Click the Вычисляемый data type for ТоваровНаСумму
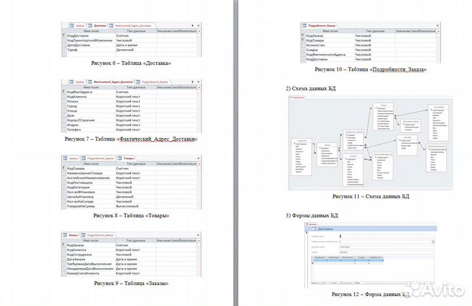This screenshot has width=472, height=306. tap(132, 206)
